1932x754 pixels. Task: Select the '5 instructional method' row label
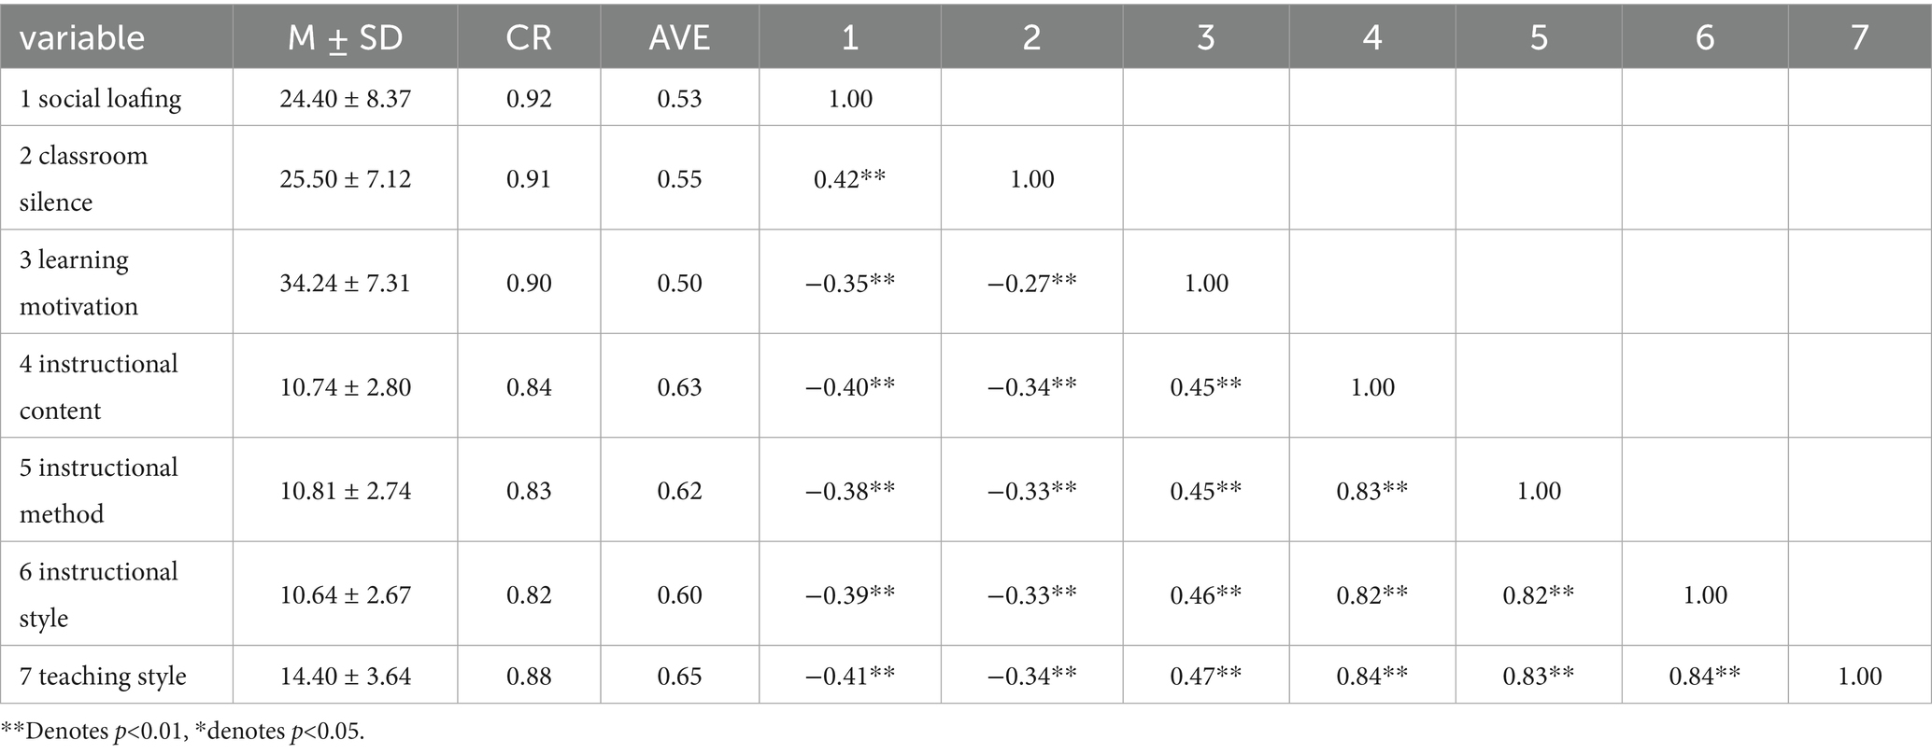[x=99, y=490]
